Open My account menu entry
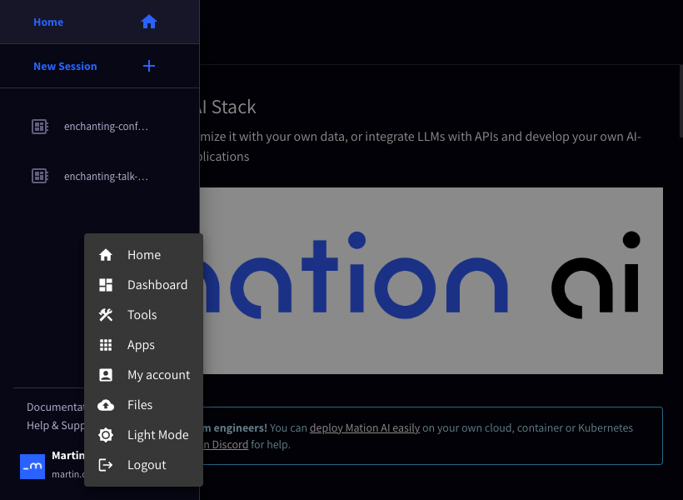The height and width of the screenshot is (500, 683). click(144, 375)
